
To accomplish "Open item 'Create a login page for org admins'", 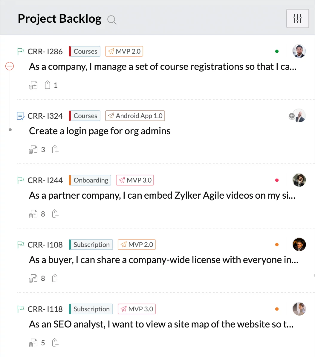I will [x=100, y=131].
